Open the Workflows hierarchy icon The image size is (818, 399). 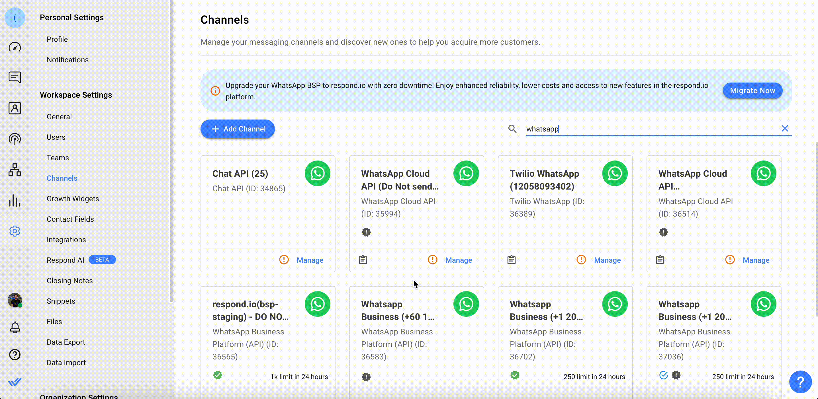coord(15,170)
